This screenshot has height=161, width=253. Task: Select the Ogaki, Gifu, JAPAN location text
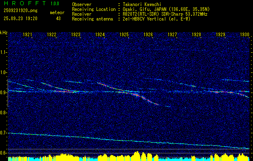[x=166, y=9]
